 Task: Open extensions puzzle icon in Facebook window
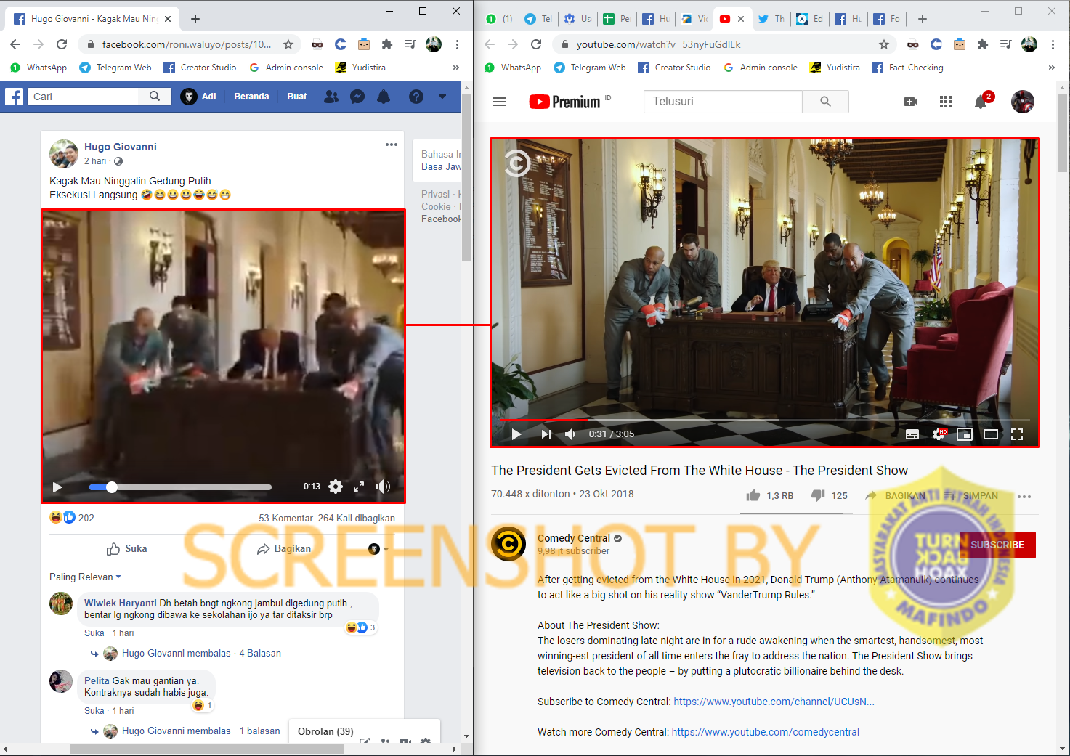(387, 44)
